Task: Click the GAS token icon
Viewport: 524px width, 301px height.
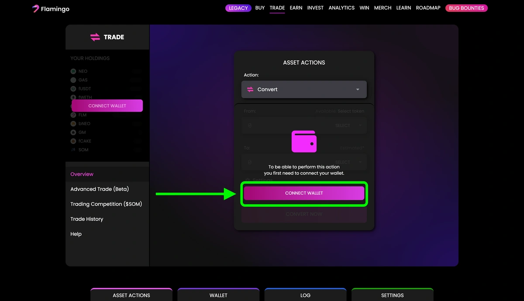Action: point(72,80)
